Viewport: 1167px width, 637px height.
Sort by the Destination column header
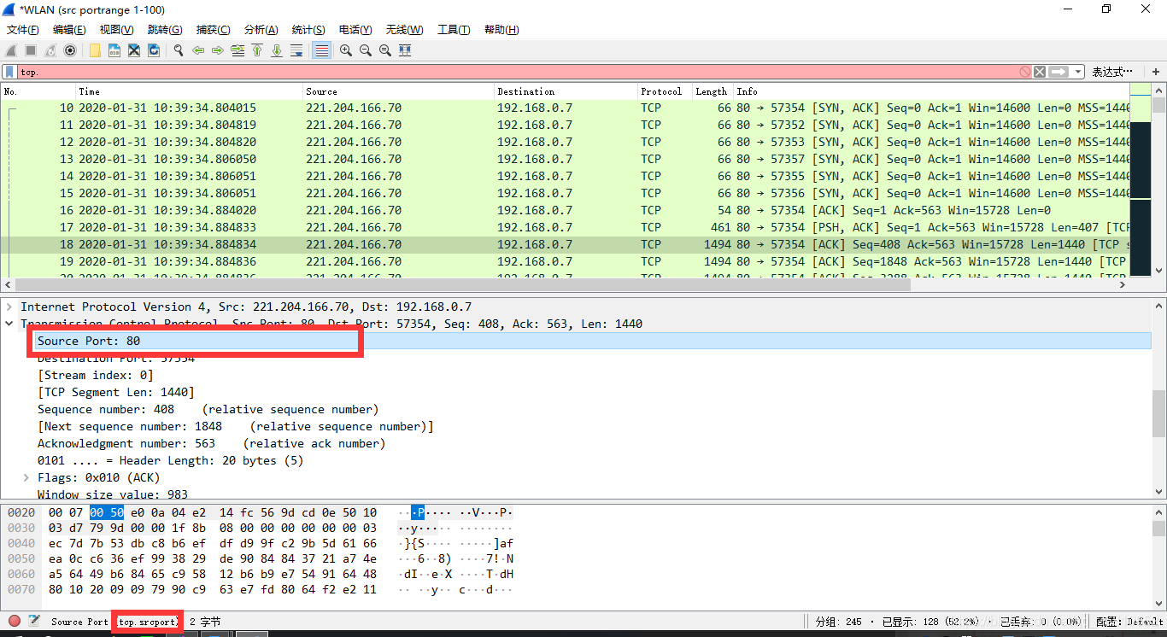click(566, 91)
